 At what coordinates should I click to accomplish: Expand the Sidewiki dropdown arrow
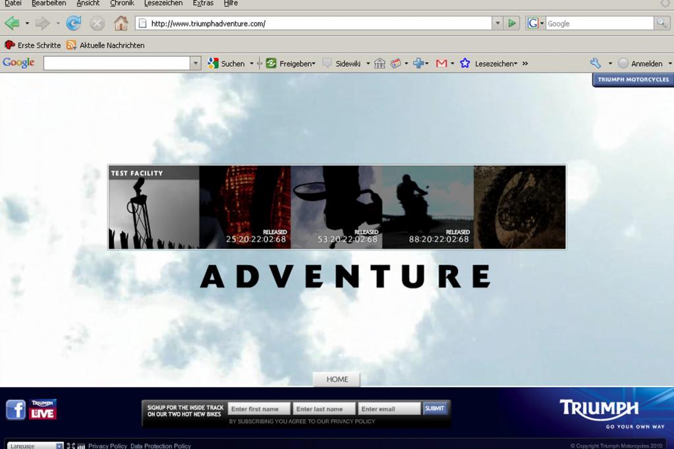click(x=368, y=64)
